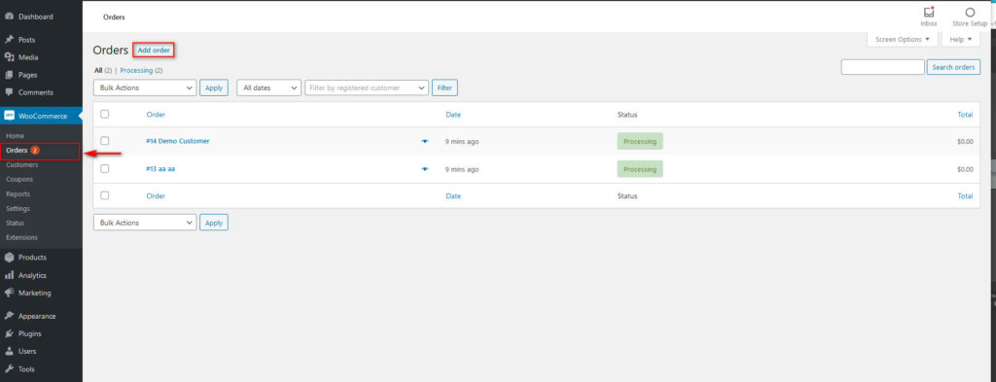Click '9 mins ago' date of order #13
996x382 pixels.
[x=462, y=169]
